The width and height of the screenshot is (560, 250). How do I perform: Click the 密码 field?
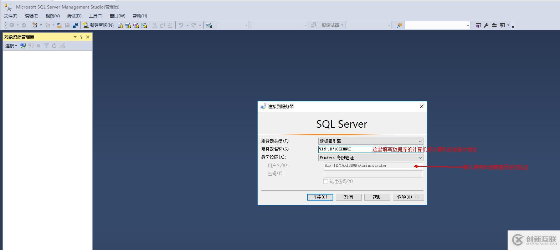[x=373, y=174]
